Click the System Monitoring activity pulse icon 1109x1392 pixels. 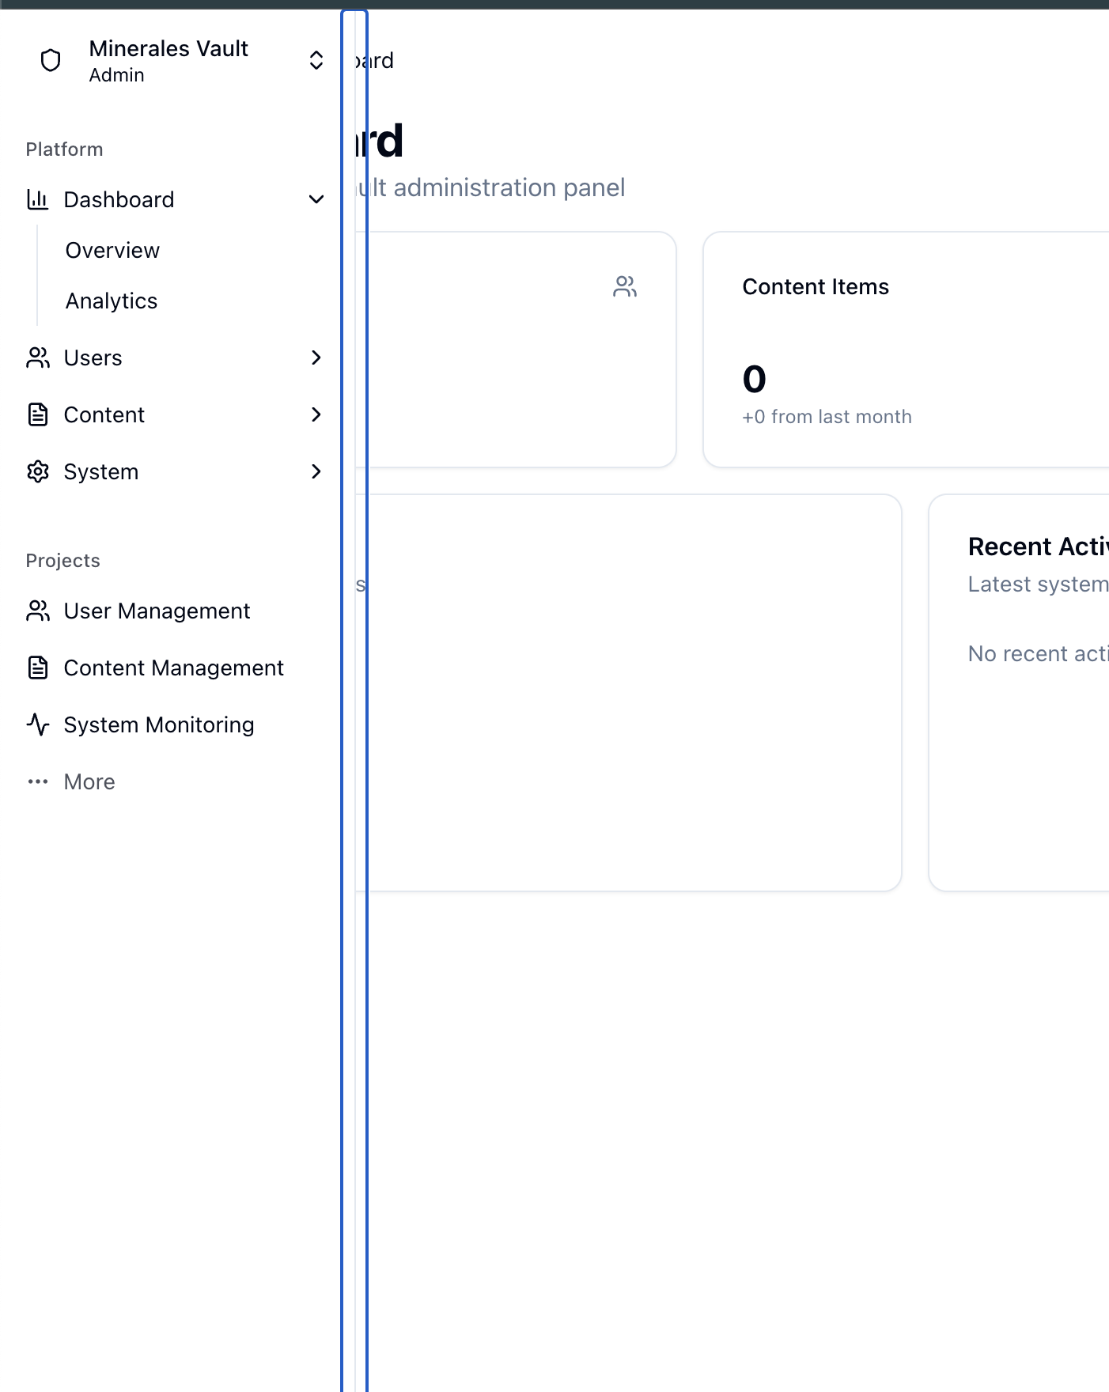pos(38,724)
